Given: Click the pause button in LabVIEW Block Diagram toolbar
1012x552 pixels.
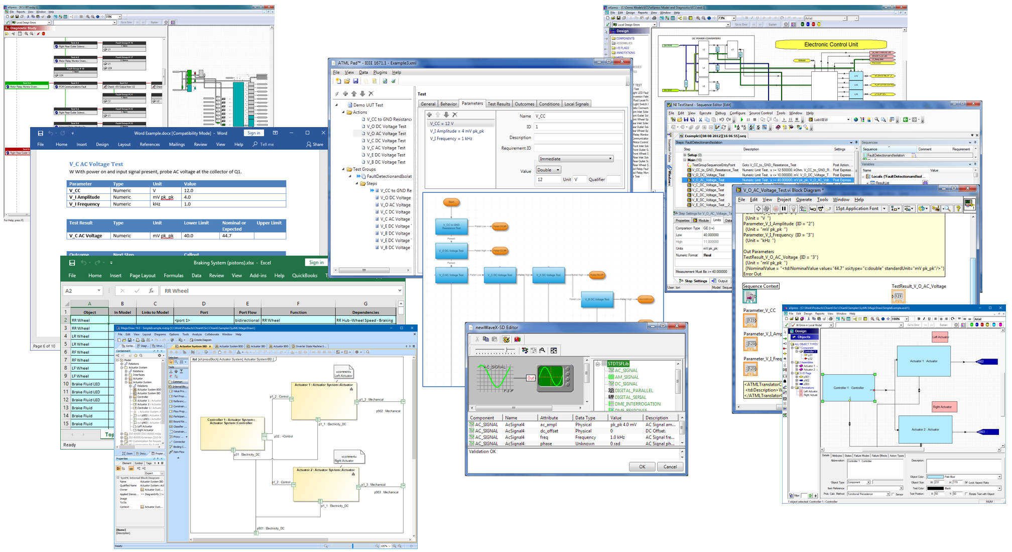Looking at the screenshot, I should (x=784, y=208).
